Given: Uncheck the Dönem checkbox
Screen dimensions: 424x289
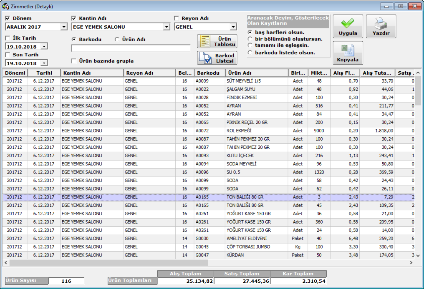Looking at the screenshot, I should click(8, 18).
